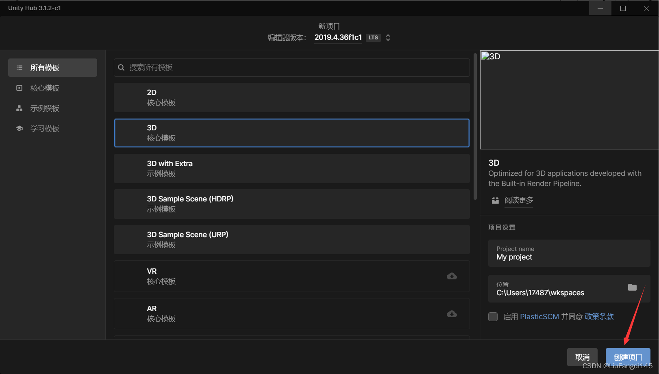The width and height of the screenshot is (659, 374).
Task: Click the download cloud icon for VR
Action: [452, 276]
